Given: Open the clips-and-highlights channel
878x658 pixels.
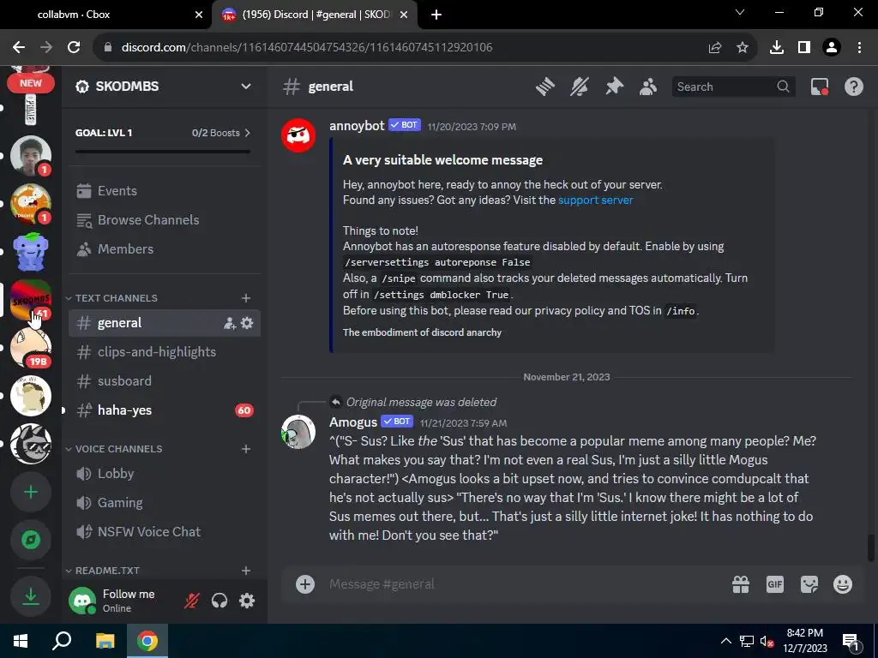Looking at the screenshot, I should point(164,352).
